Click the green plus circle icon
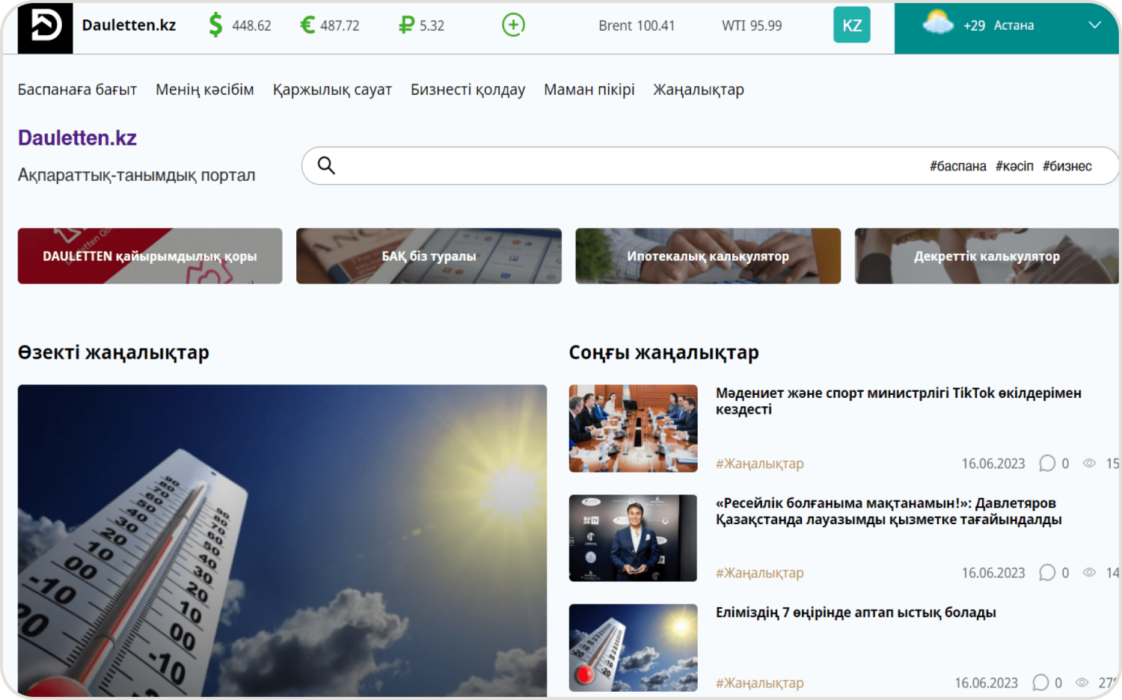 [513, 25]
